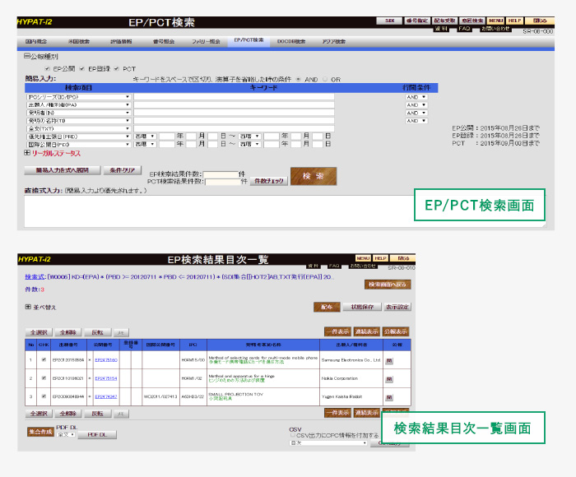Click 連続表示 above results table

point(367,331)
